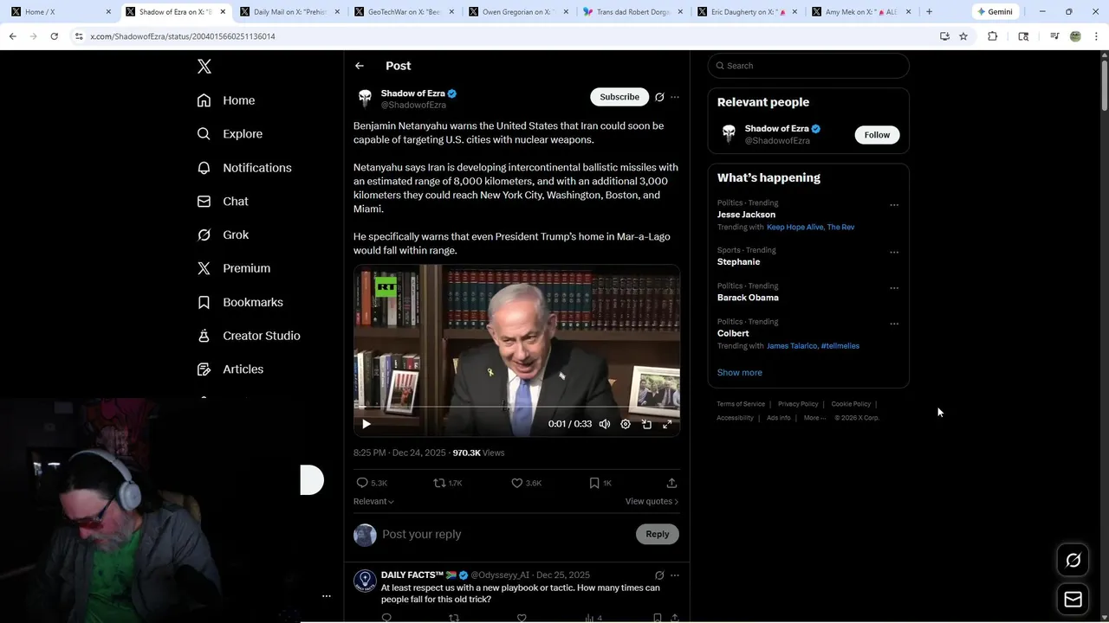
Task: Click the Grok icon beside Subscribe
Action: tap(659, 97)
